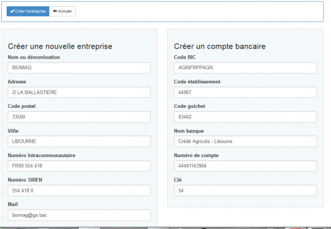Click the Numéro SIREN input

coord(79,190)
